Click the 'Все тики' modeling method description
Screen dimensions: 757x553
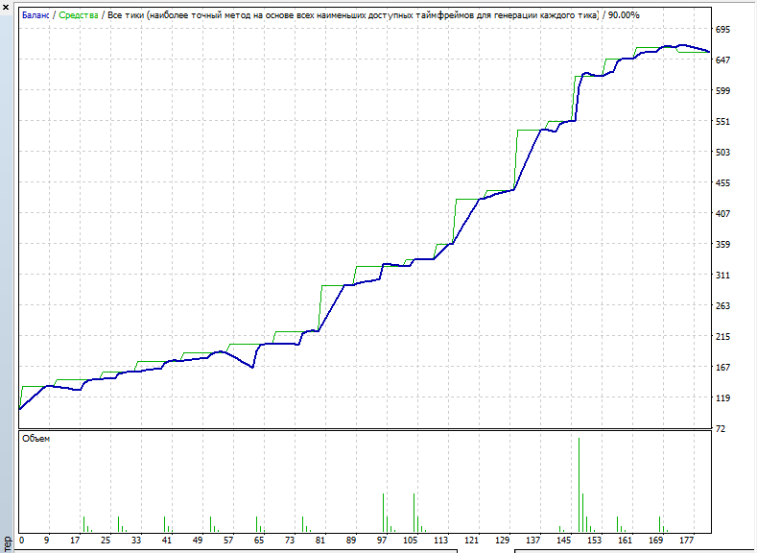352,15
